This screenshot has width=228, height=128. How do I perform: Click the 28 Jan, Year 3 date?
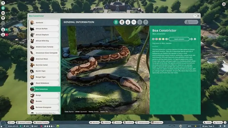tap(208, 126)
